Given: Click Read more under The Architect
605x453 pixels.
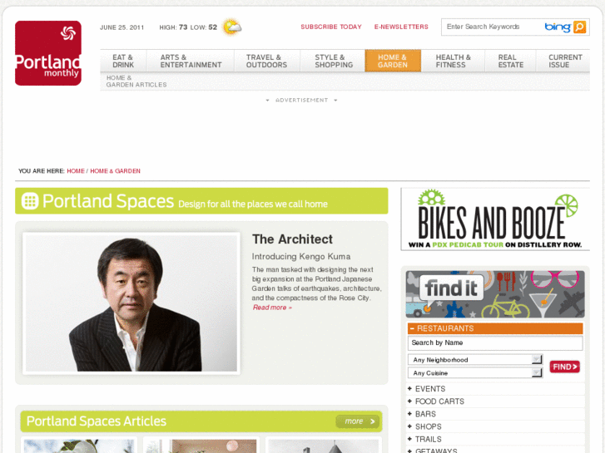Looking at the screenshot, I should [x=272, y=308].
